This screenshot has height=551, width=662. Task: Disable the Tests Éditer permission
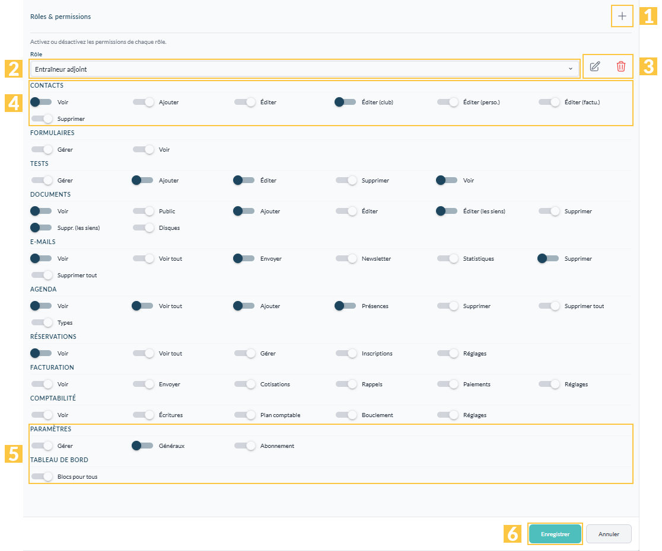(244, 181)
